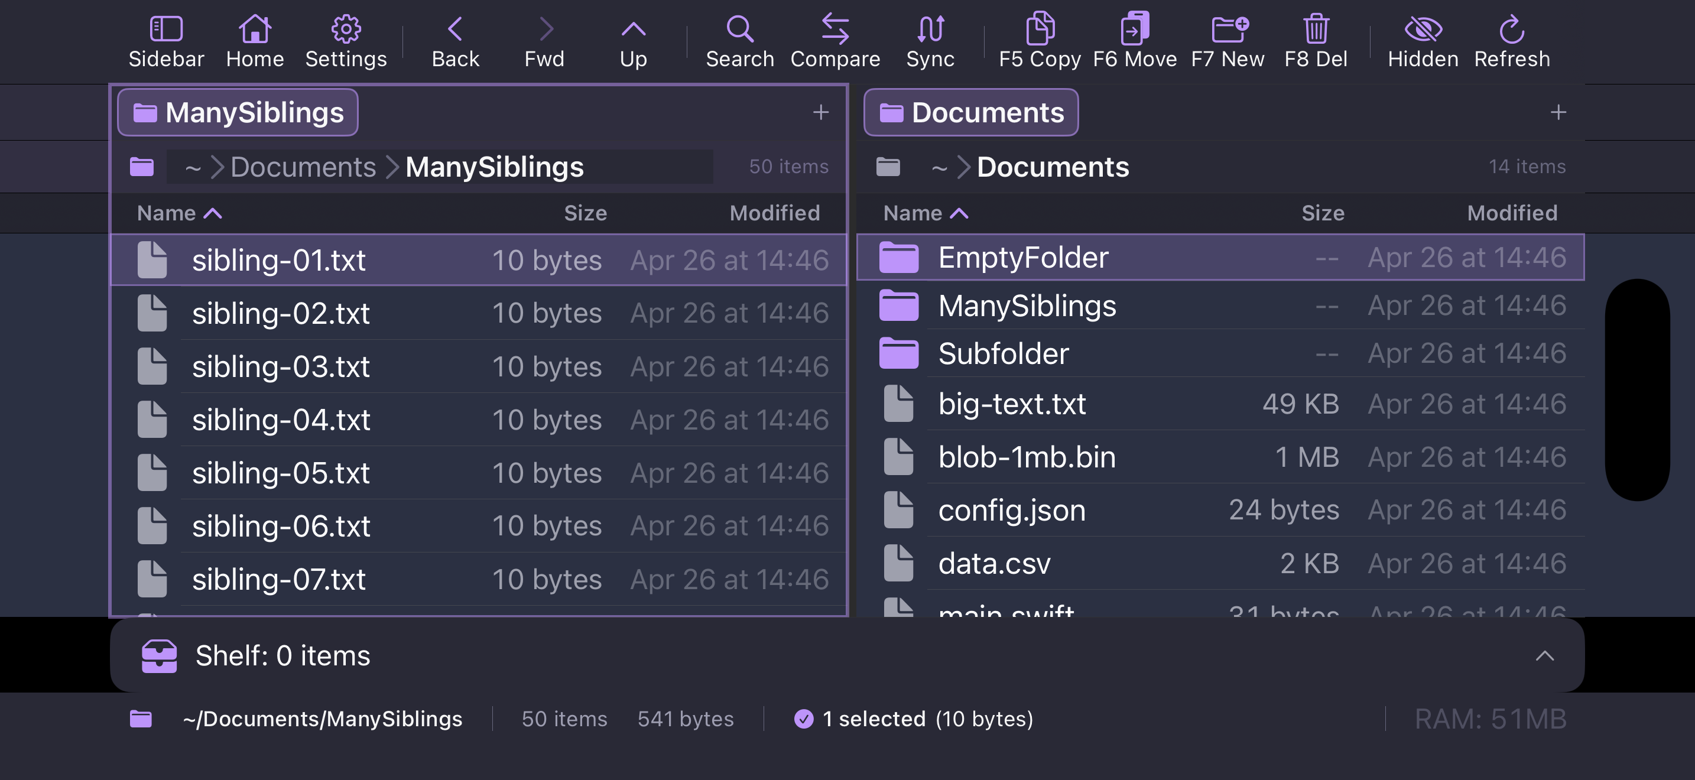The image size is (1695, 780).
Task: Launch the Compare panes tool
Action: [x=835, y=42]
